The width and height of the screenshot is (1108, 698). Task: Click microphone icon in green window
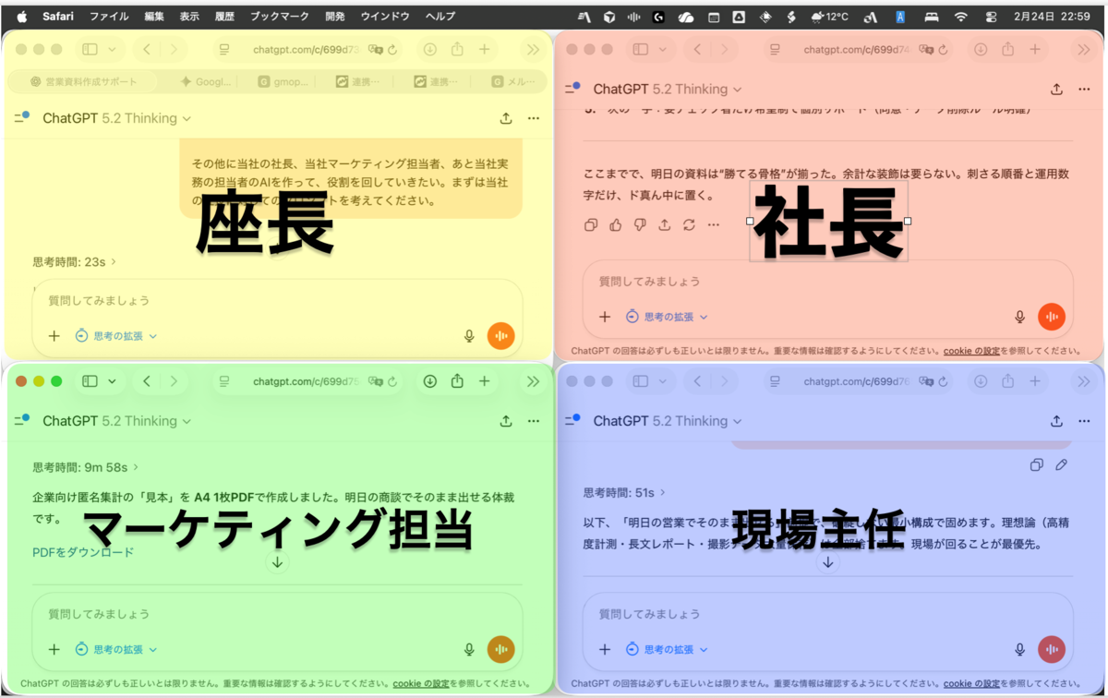pos(469,650)
